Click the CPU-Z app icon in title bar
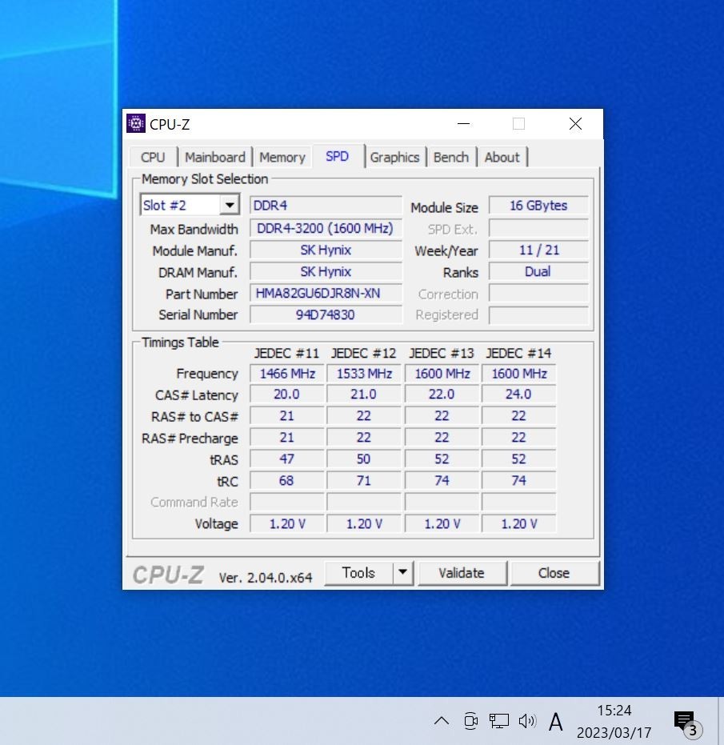 (136, 123)
